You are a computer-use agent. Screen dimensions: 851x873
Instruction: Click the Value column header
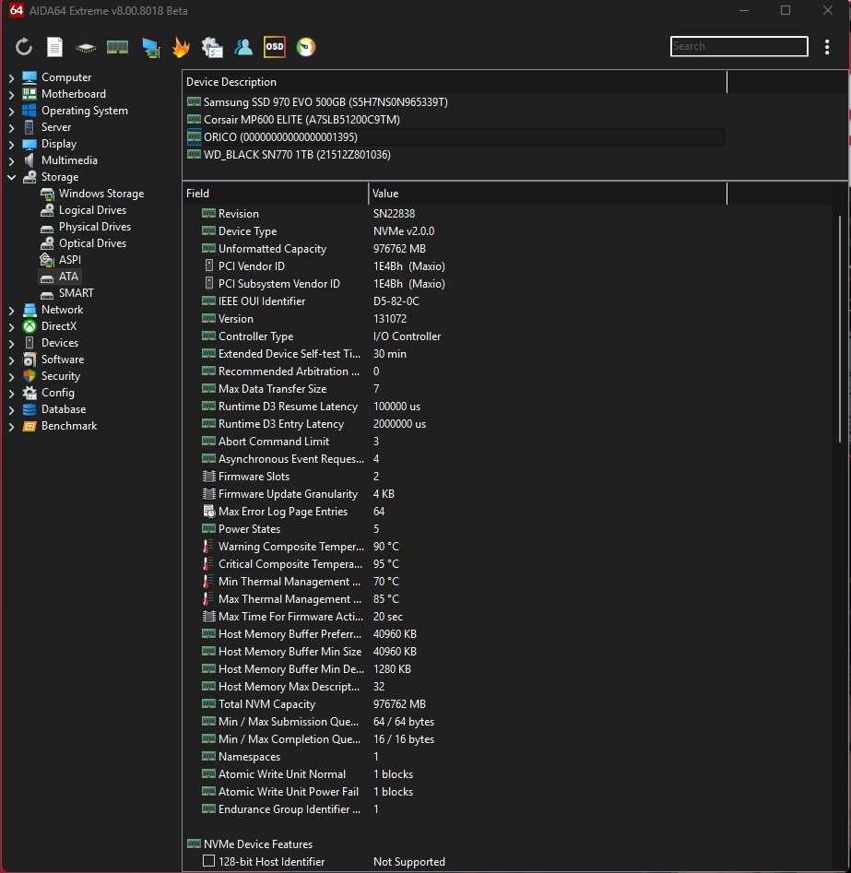(547, 194)
